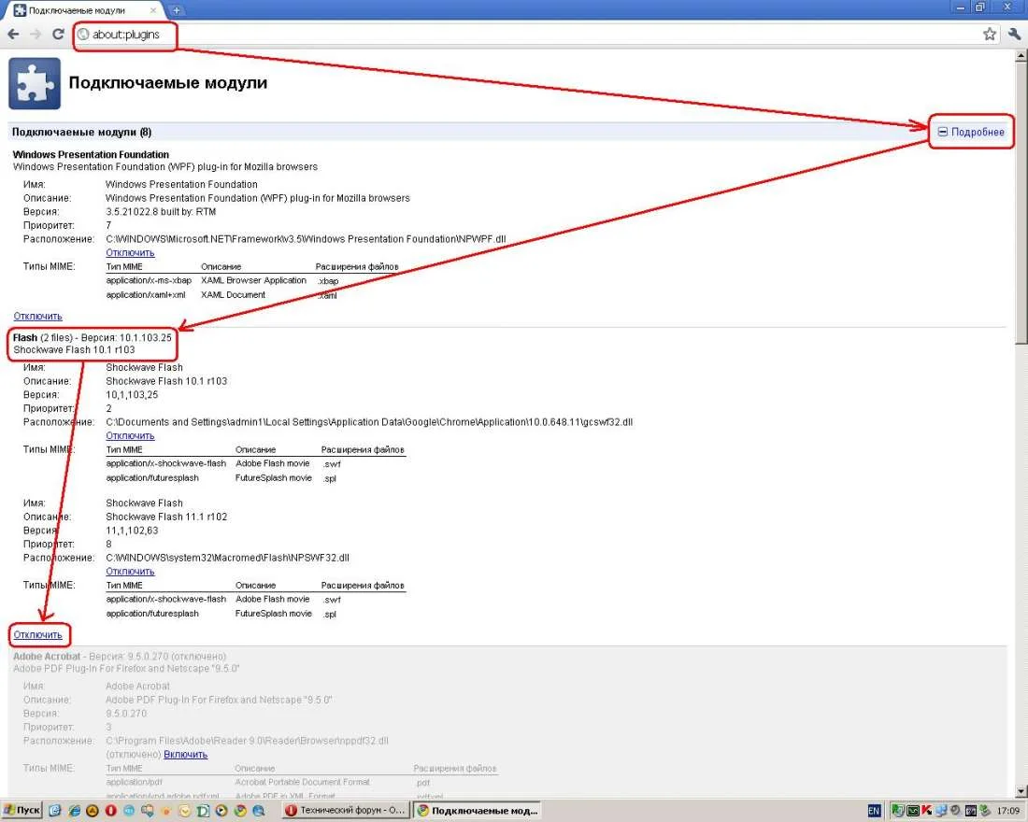Viewport: 1028px width, 822px height.
Task: Disable the gcswf32.dll Flash file
Action: click(130, 435)
